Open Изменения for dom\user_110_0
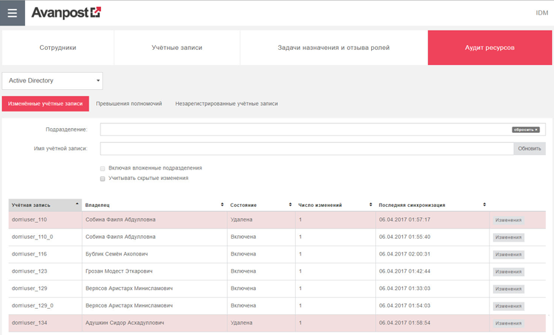This screenshot has height=335, width=554. [x=508, y=237]
